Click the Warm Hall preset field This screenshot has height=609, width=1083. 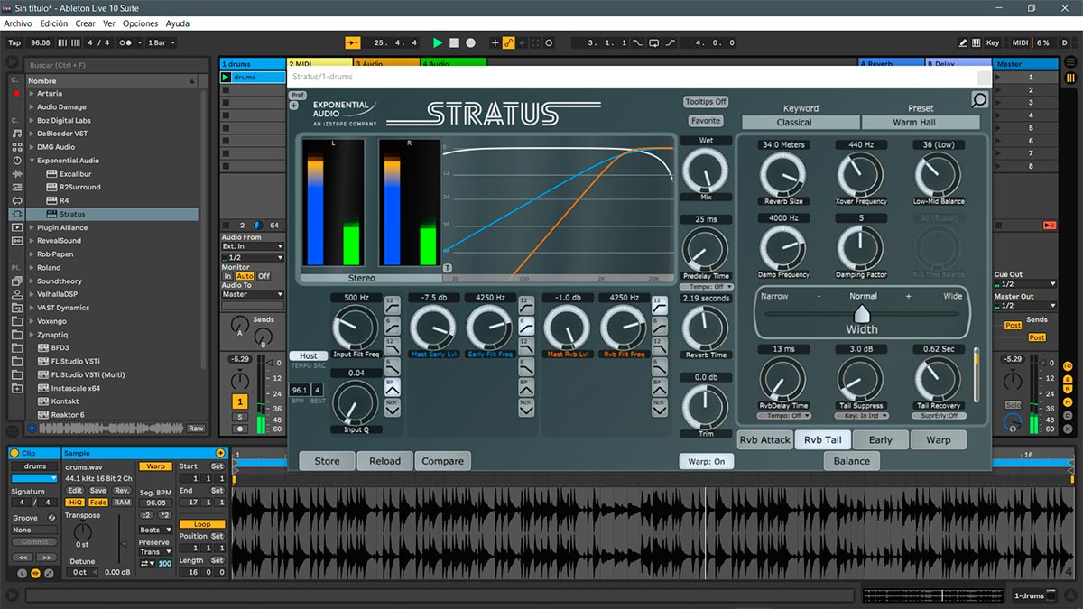click(x=921, y=122)
